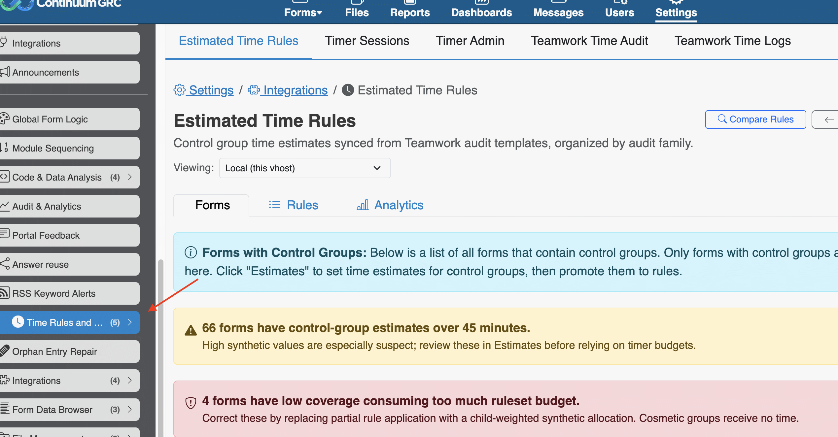Screen dimensions: 838x437
Task: Open Integrations with the plug icon
Action: point(69,43)
